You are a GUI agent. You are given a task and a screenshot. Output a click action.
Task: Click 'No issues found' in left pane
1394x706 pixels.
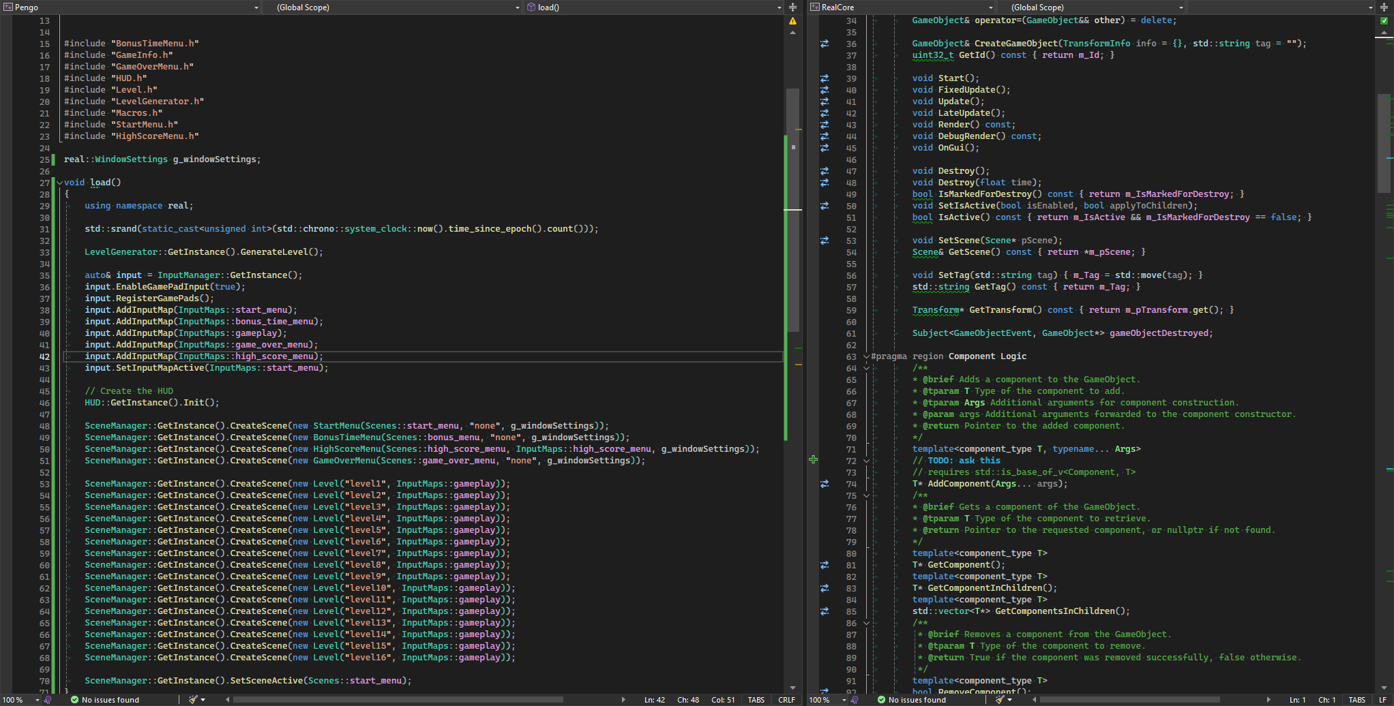pyautogui.click(x=105, y=700)
